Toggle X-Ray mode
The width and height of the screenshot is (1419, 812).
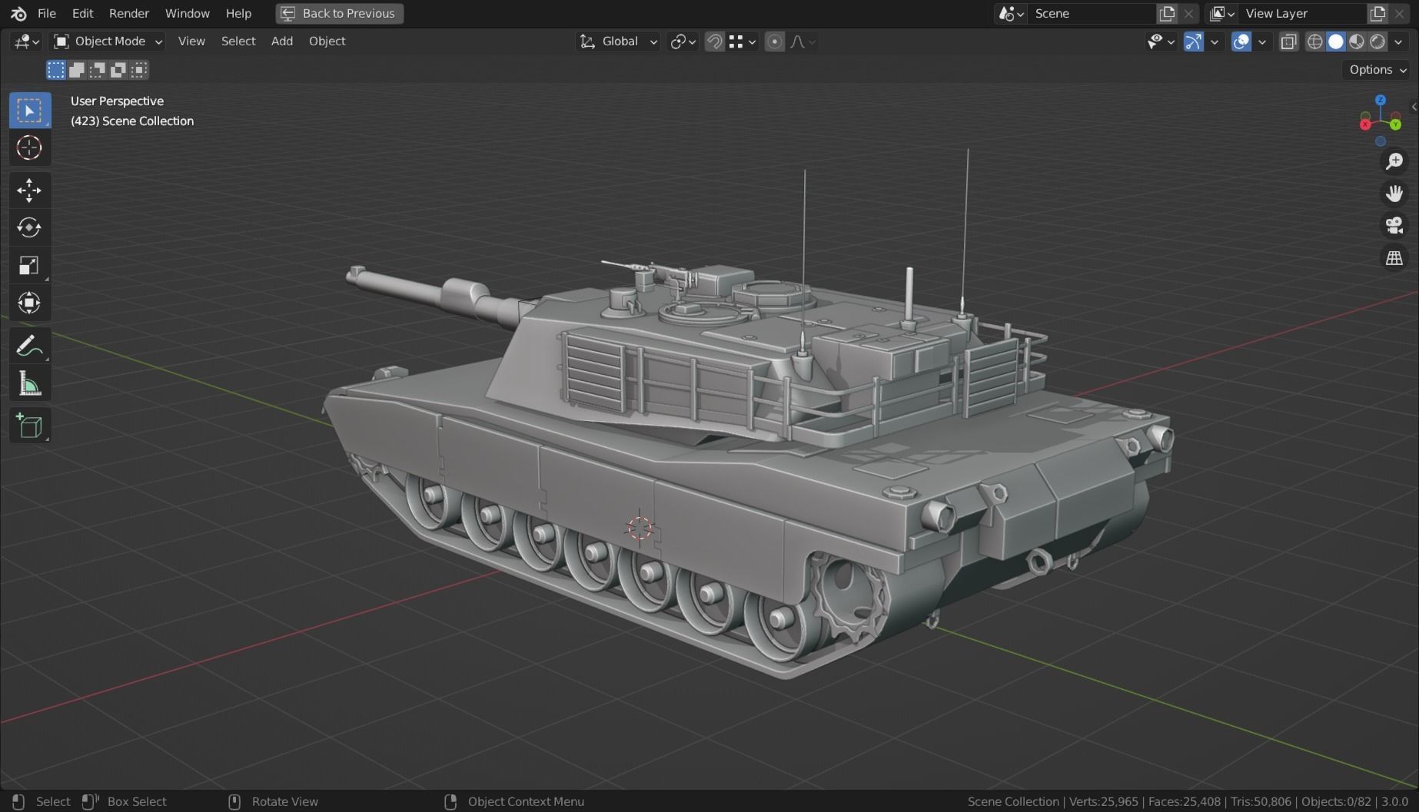(1289, 41)
